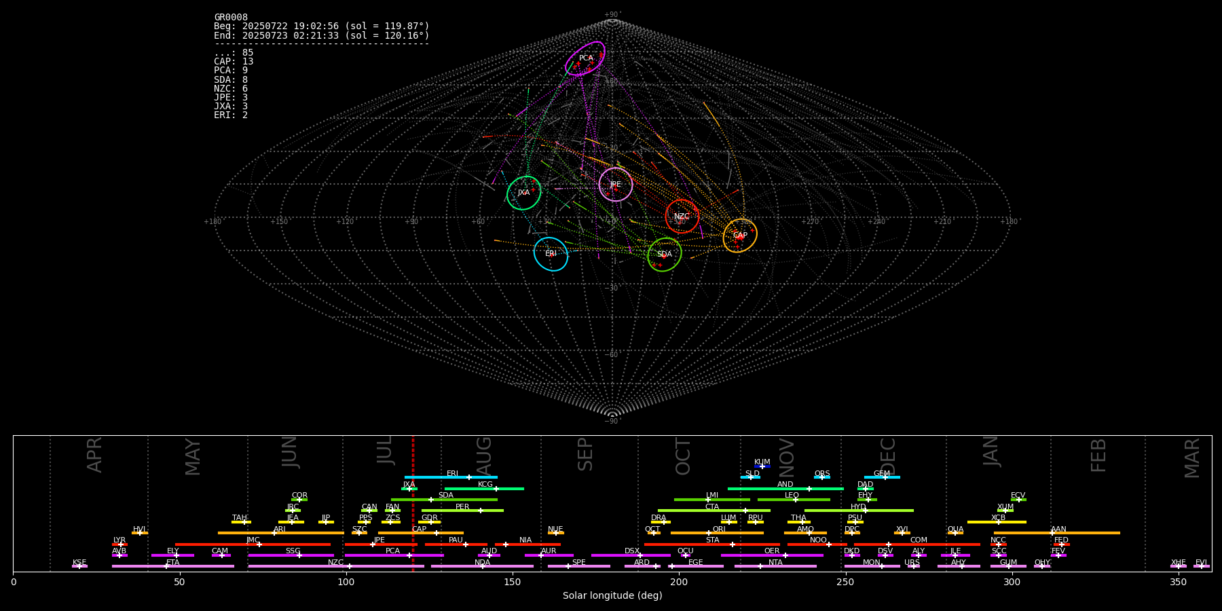The height and width of the screenshot is (611, 1222).
Task: Click the OER shower bar in the timeline
Action: (x=772, y=555)
